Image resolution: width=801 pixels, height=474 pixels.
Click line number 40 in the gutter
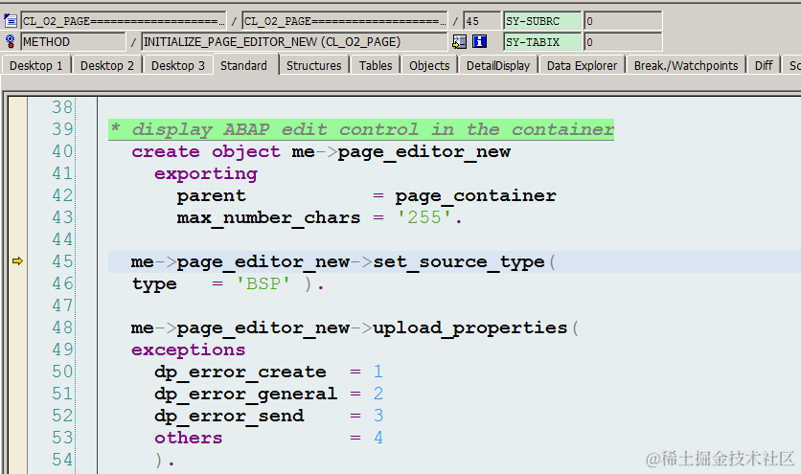(x=63, y=151)
